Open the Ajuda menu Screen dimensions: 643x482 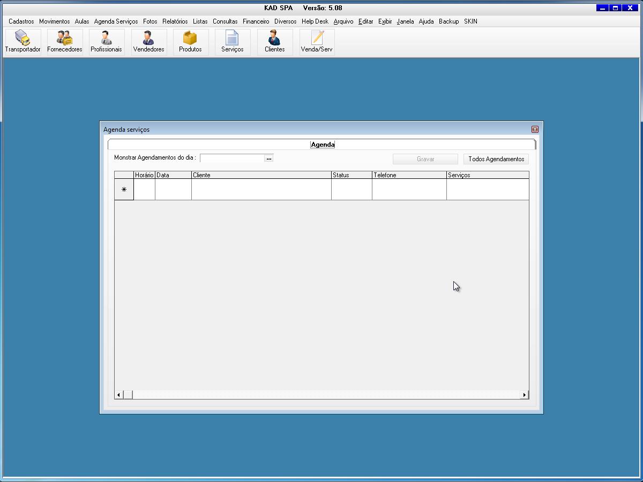pyautogui.click(x=426, y=21)
